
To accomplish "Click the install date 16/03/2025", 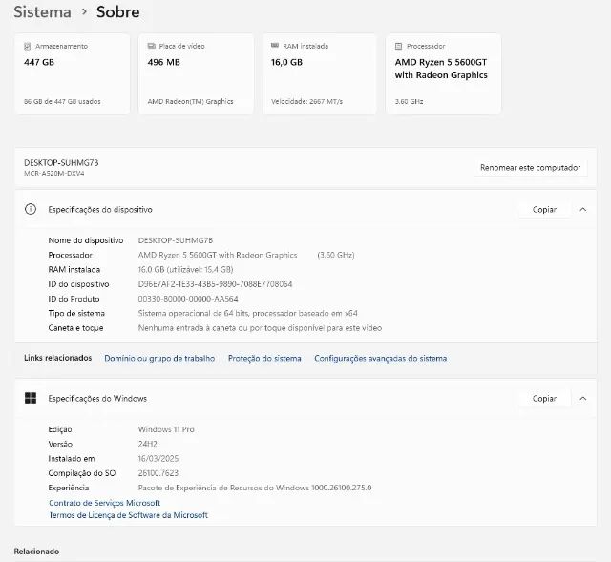I will click(x=158, y=458).
